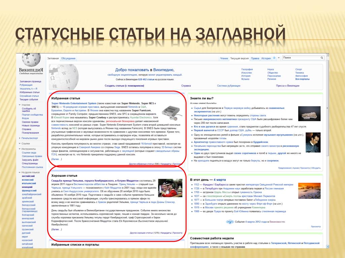The image size is (345, 258).
Task: Open the Наука portal link
Action: (x=271, y=69)
